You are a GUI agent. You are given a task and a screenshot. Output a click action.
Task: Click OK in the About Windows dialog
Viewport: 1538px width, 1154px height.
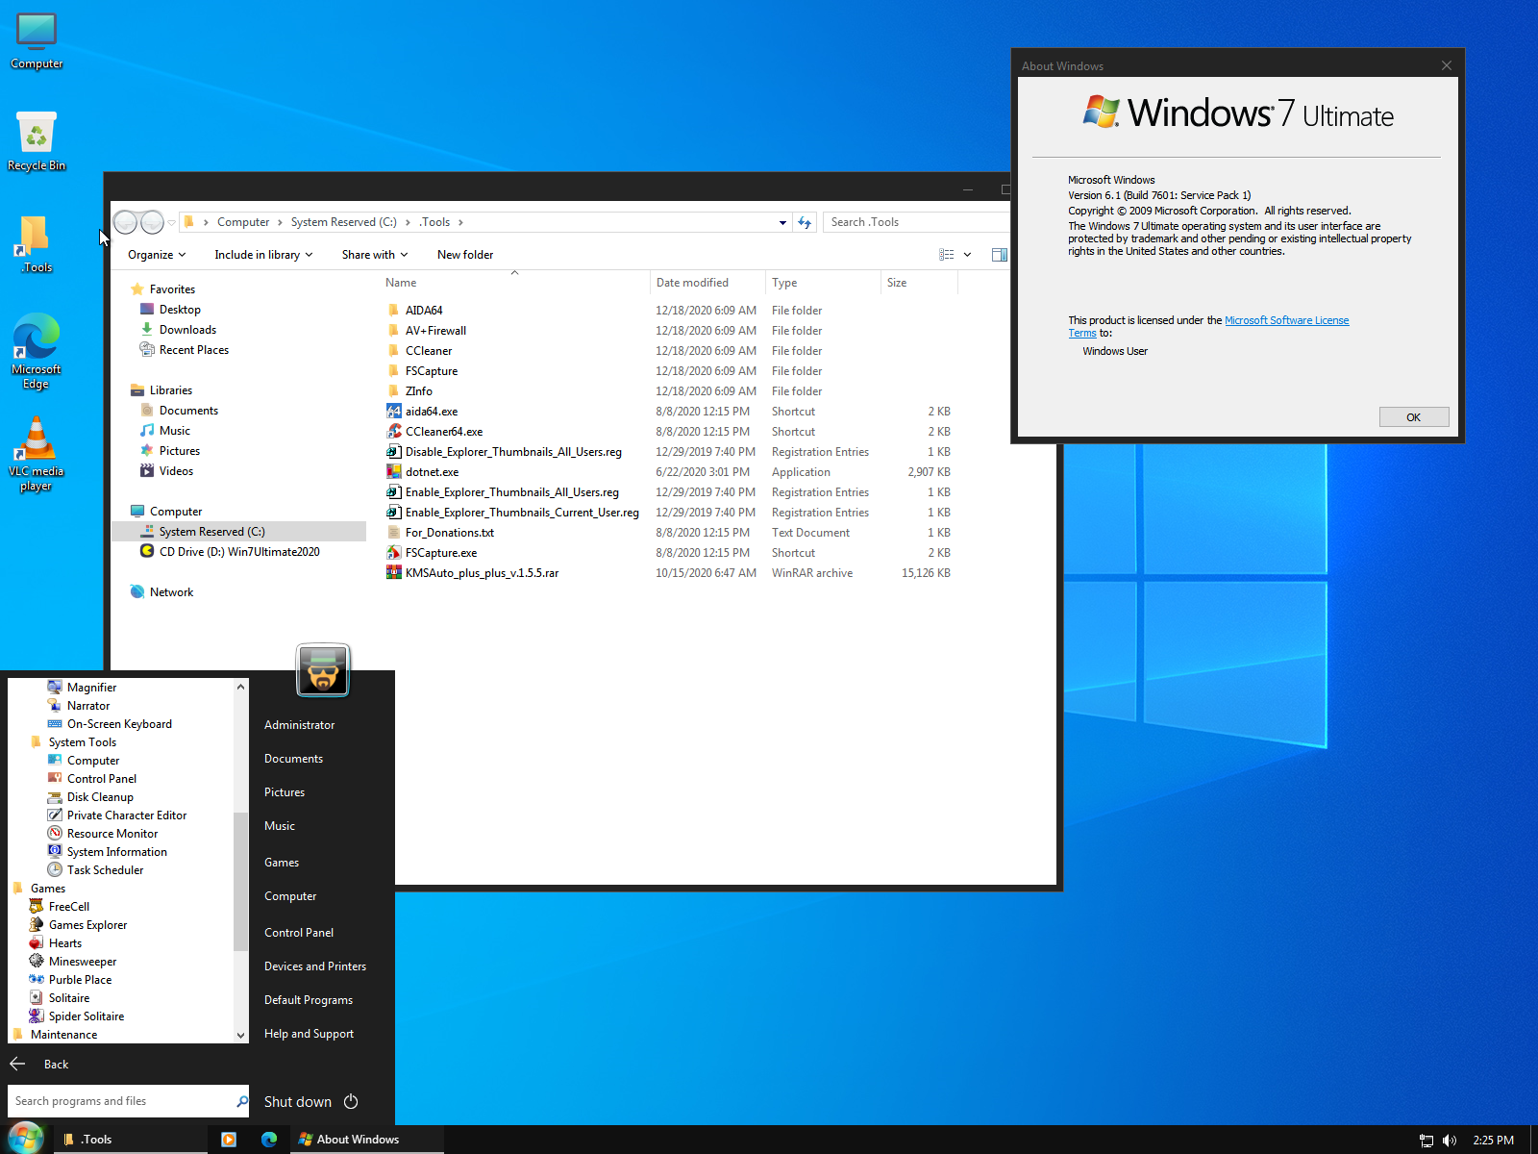pos(1413,416)
